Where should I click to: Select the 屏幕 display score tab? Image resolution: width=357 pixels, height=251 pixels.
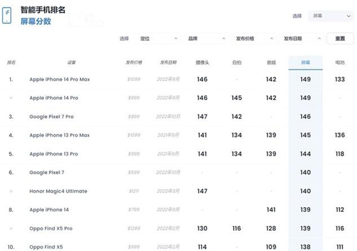[x=305, y=62]
